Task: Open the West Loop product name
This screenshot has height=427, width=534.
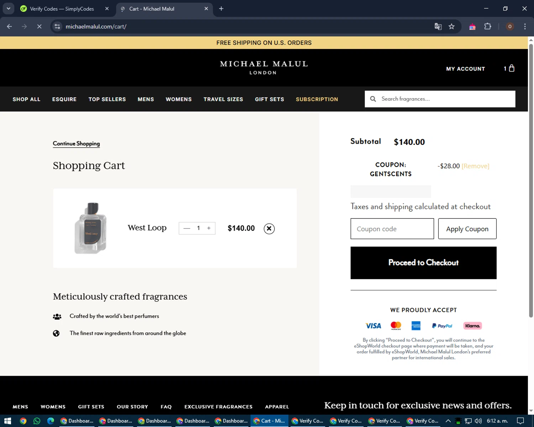Action: pyautogui.click(x=147, y=228)
